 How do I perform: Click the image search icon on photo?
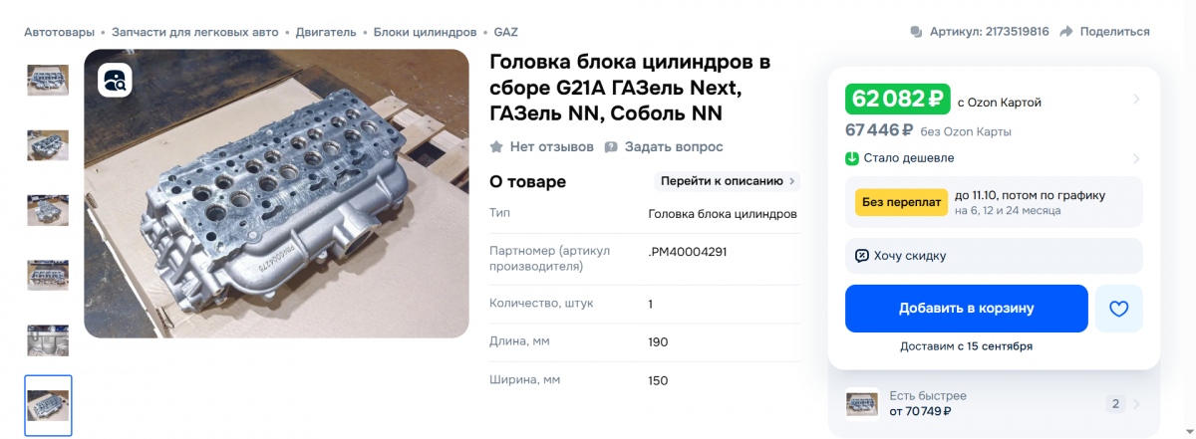click(115, 80)
